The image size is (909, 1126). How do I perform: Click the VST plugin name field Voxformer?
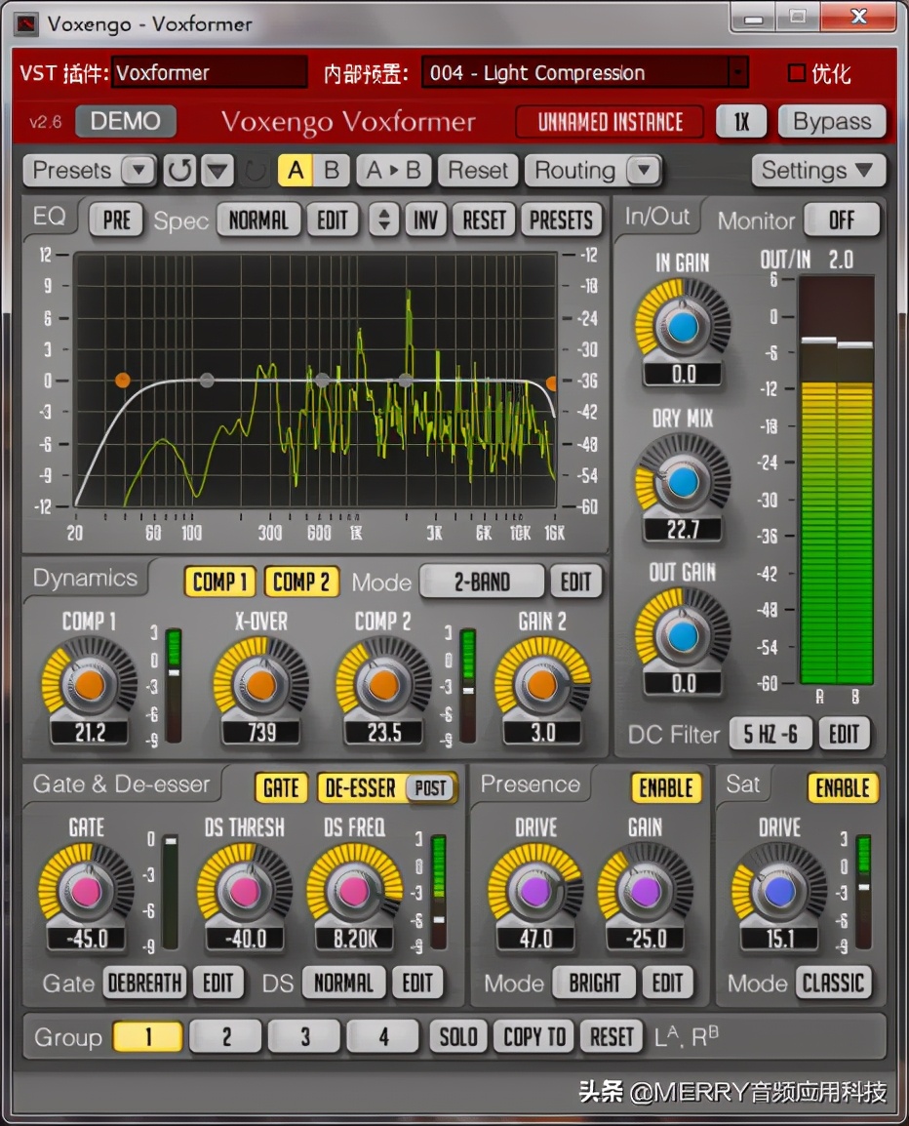pyautogui.click(x=210, y=73)
